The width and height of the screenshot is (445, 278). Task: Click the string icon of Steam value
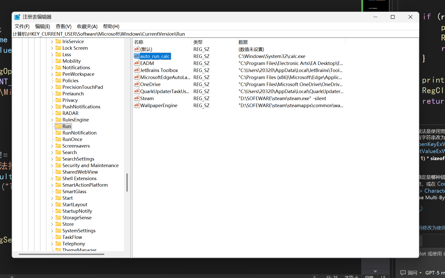click(x=137, y=98)
